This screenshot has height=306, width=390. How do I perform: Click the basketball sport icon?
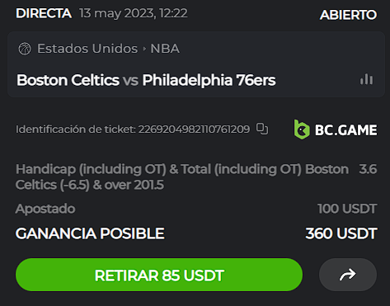[x=25, y=49]
